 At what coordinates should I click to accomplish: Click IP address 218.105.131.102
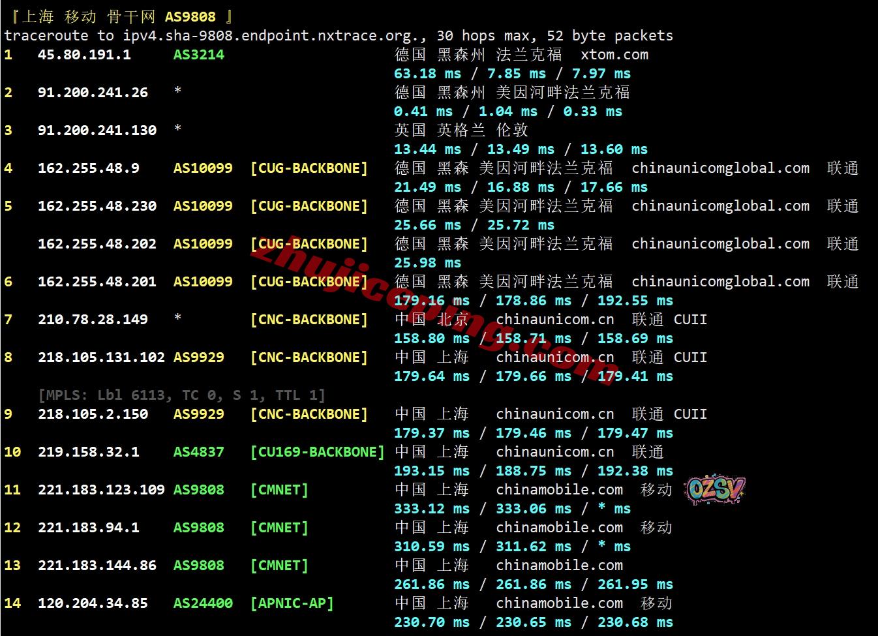pyautogui.click(x=101, y=357)
